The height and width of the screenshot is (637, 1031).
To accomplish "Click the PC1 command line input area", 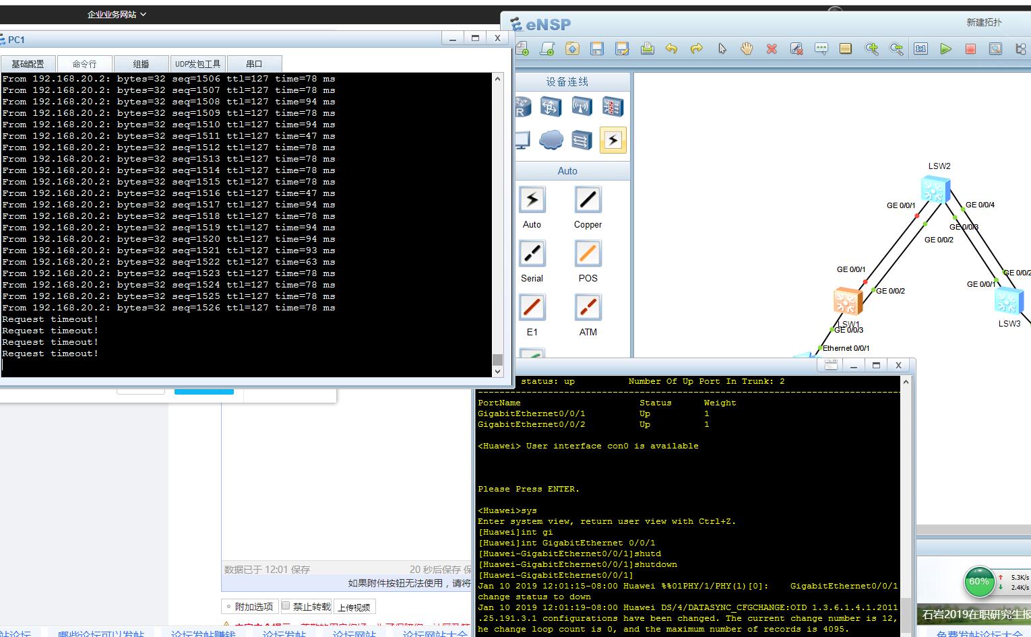I will (246, 366).
